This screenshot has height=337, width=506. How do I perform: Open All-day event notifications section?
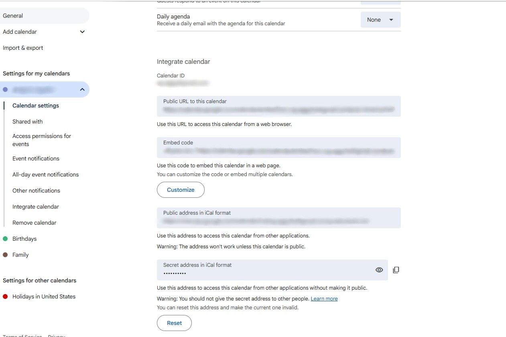45,175
